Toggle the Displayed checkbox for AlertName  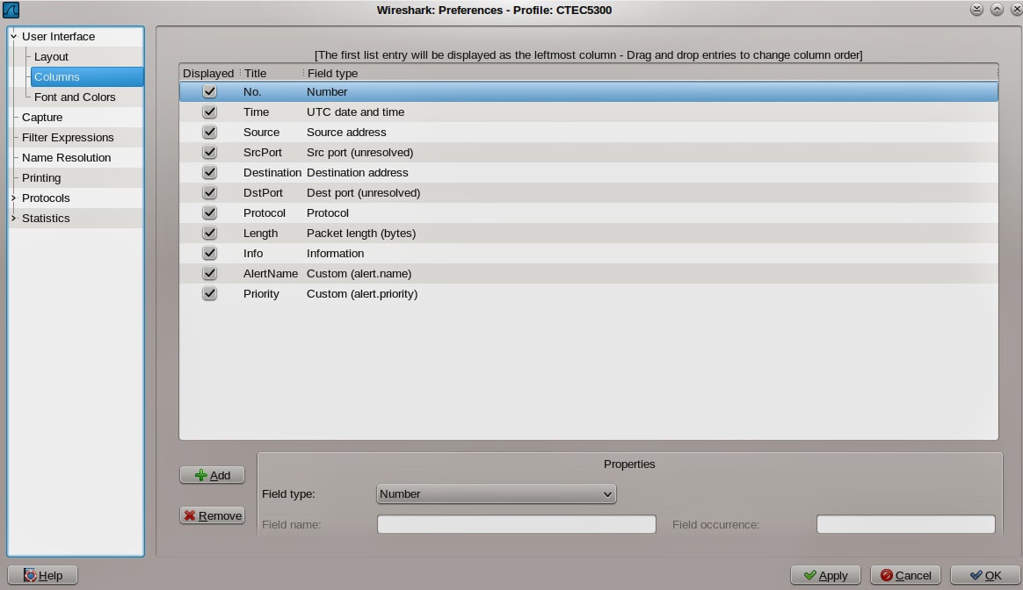click(209, 273)
